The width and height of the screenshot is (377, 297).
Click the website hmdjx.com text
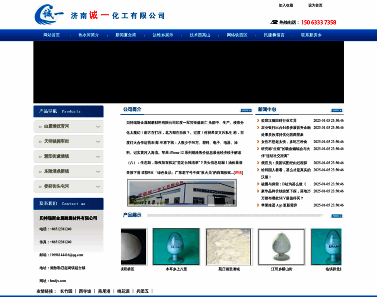pos(58,281)
